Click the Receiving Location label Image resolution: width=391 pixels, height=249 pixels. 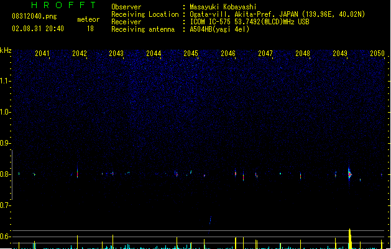[145, 14]
